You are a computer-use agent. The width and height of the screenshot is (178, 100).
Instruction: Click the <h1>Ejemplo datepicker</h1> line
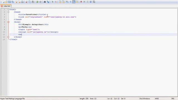[33, 24]
